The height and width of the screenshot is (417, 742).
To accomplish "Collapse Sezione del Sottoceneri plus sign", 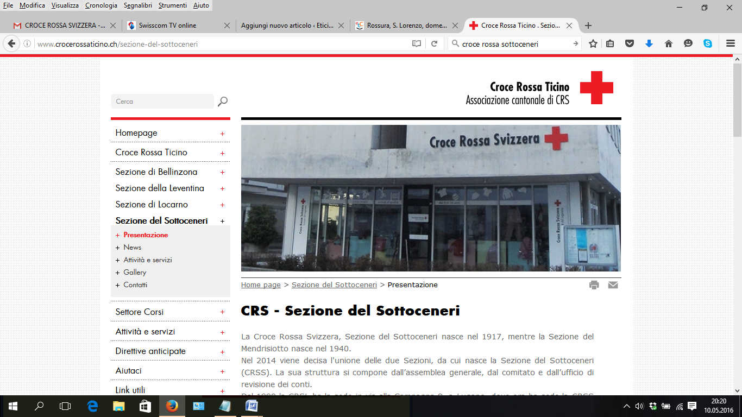I will click(x=222, y=221).
